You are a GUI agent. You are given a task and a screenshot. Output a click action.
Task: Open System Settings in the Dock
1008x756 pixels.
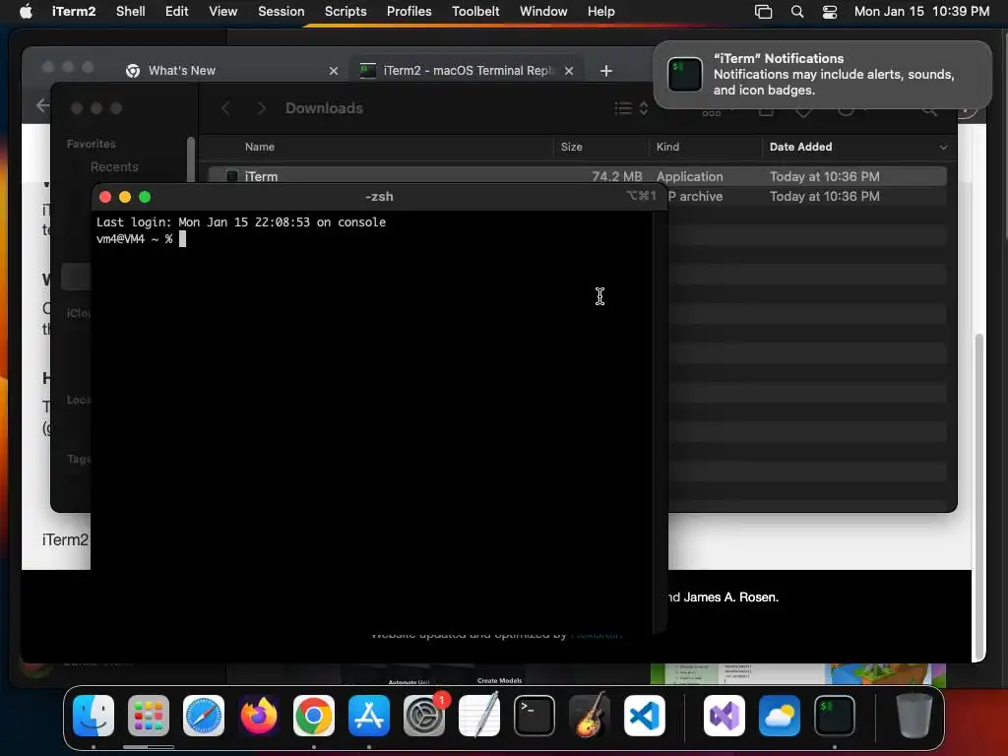424,716
